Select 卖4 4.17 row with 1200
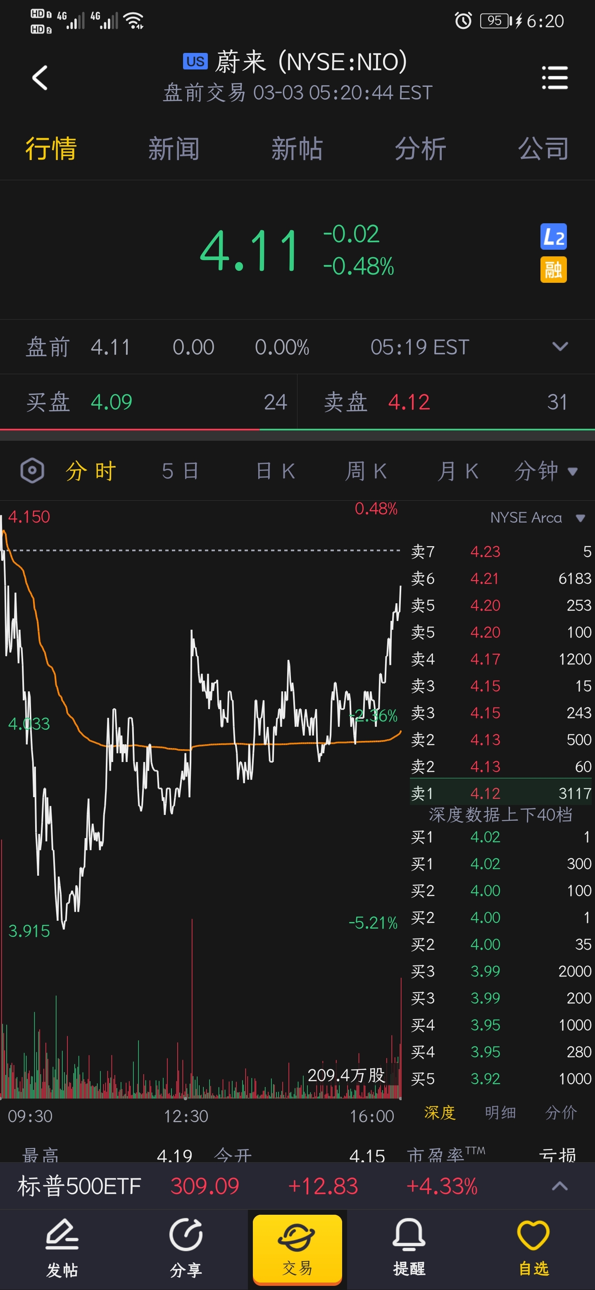 [x=501, y=659]
